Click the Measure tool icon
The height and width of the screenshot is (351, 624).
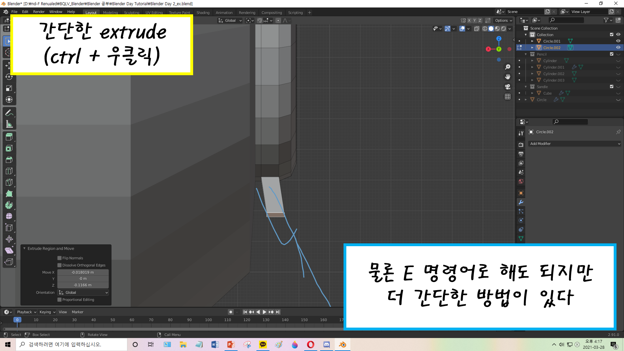pos(9,124)
